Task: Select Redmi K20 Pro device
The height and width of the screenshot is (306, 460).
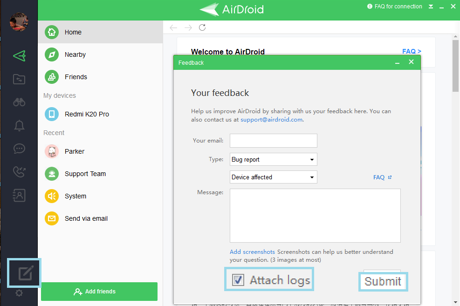Action: click(x=87, y=114)
